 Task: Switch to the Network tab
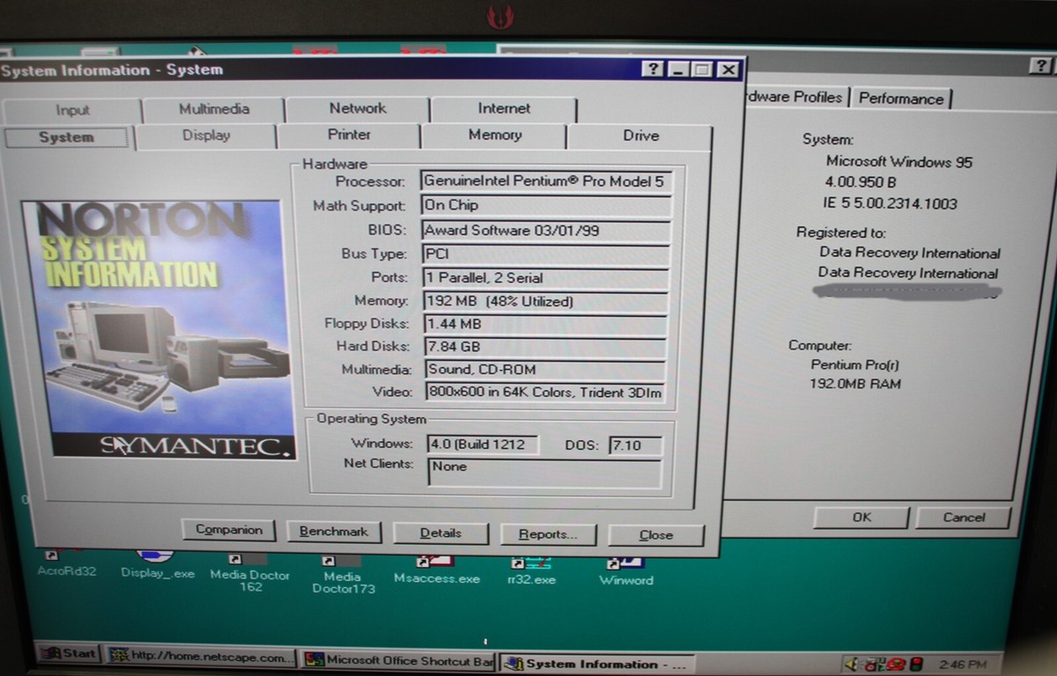(x=358, y=108)
